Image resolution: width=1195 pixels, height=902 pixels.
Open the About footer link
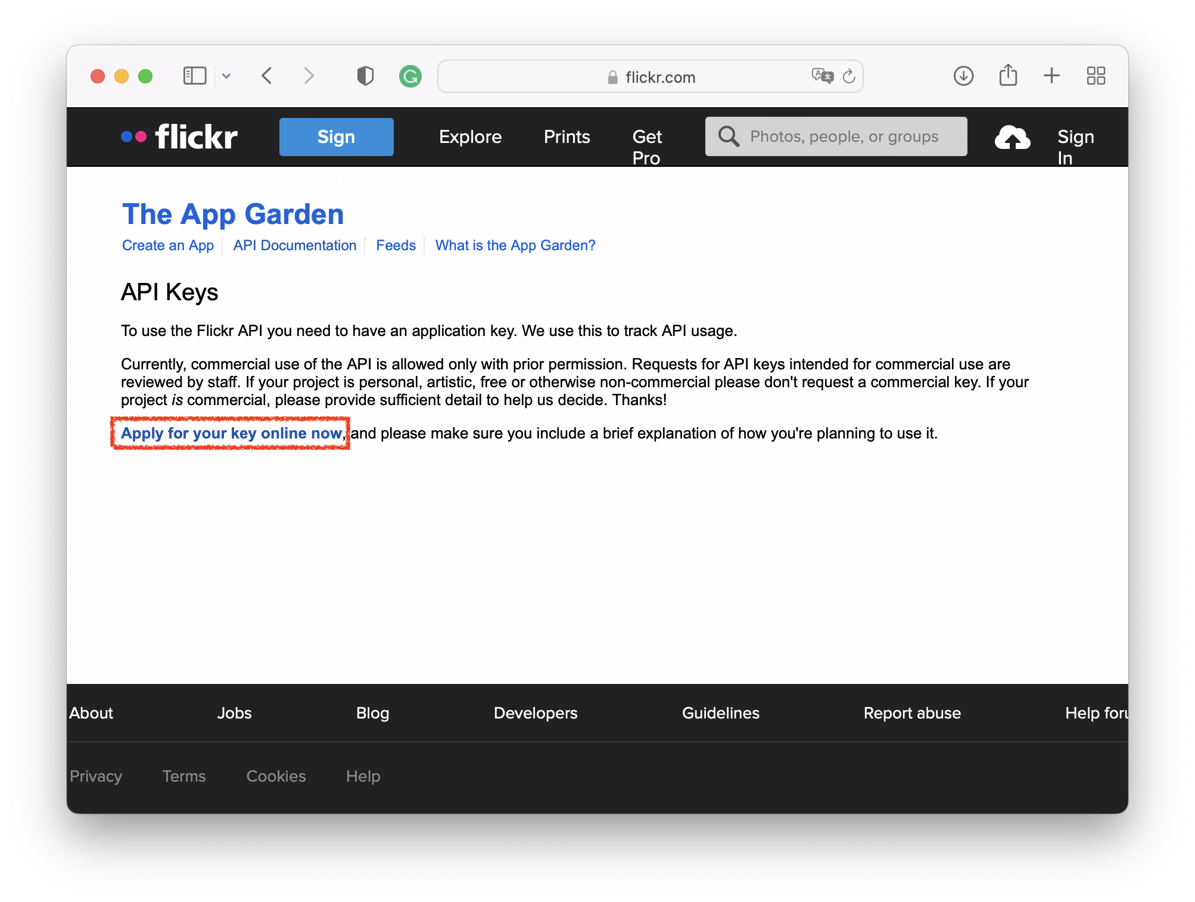tap(91, 713)
